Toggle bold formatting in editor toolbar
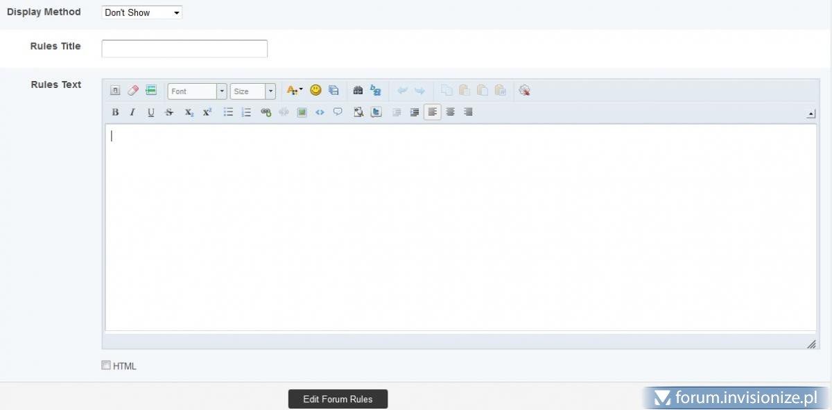This screenshot has height=410, width=832. (115, 112)
